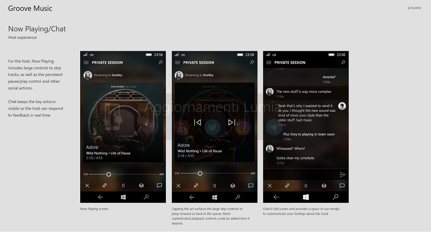Viewport: 431px width, 246px height.
Task: Click seek slider knob on Now Playing phone
Action: (109, 175)
